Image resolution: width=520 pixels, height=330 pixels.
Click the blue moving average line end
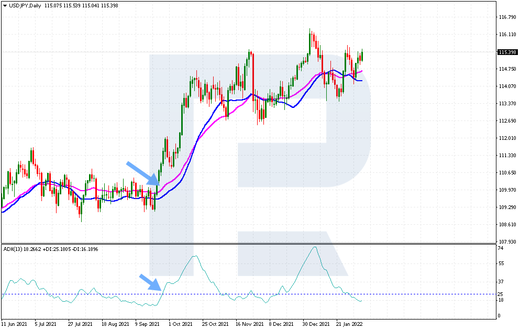[x=360, y=81]
